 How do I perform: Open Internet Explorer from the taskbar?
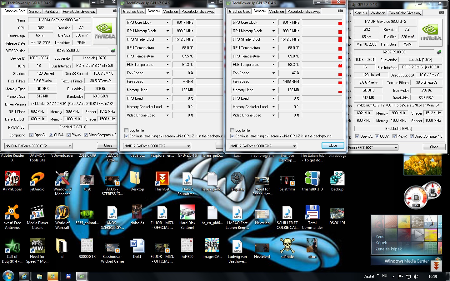tap(24, 276)
